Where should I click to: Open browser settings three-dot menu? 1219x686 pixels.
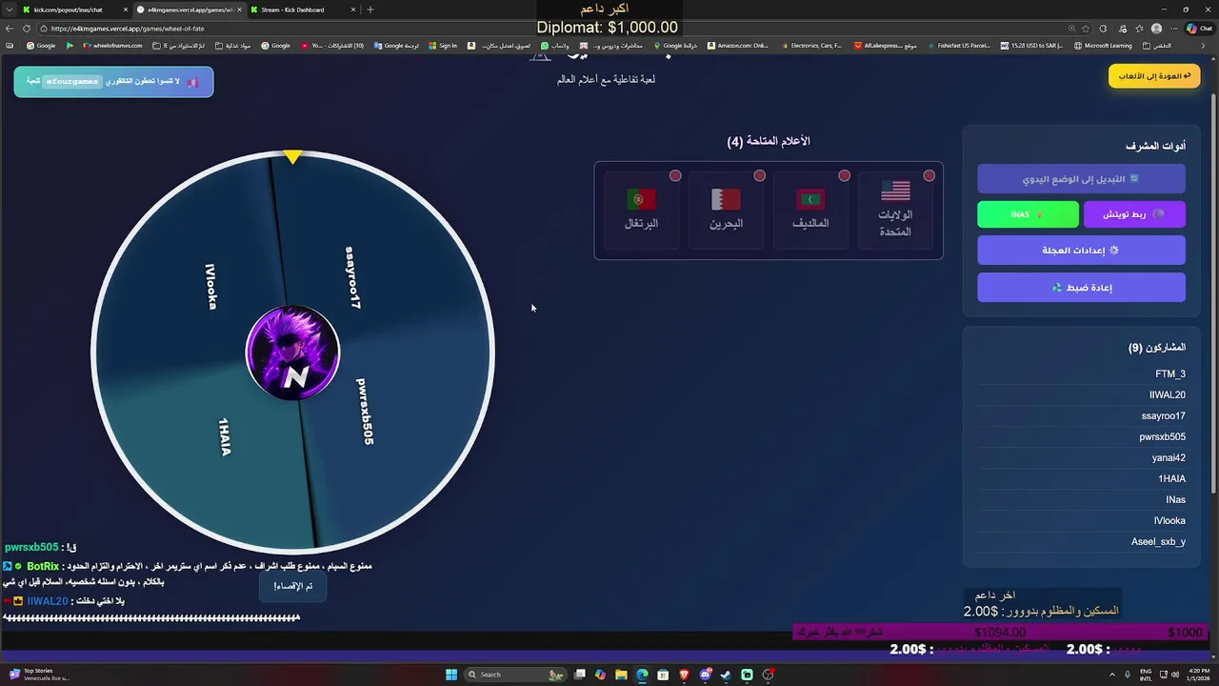coord(1172,29)
